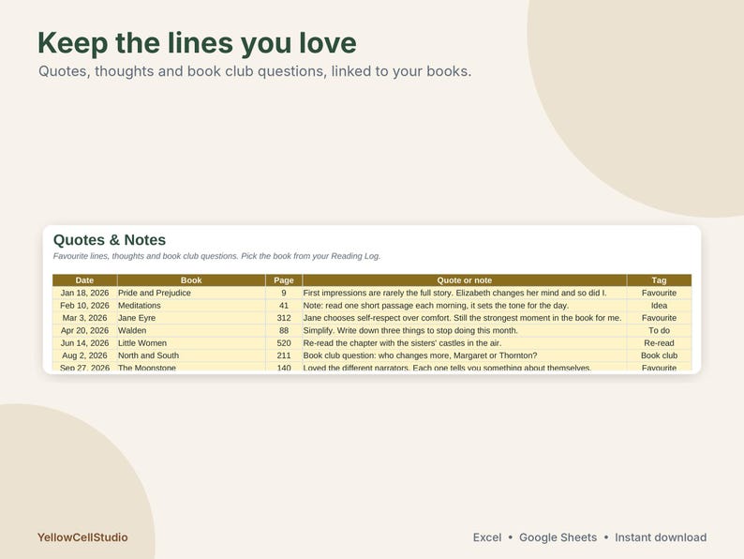This screenshot has height=559, width=744.
Task: Click the date cell 'Mar 3, 2026'
Action: (x=84, y=318)
